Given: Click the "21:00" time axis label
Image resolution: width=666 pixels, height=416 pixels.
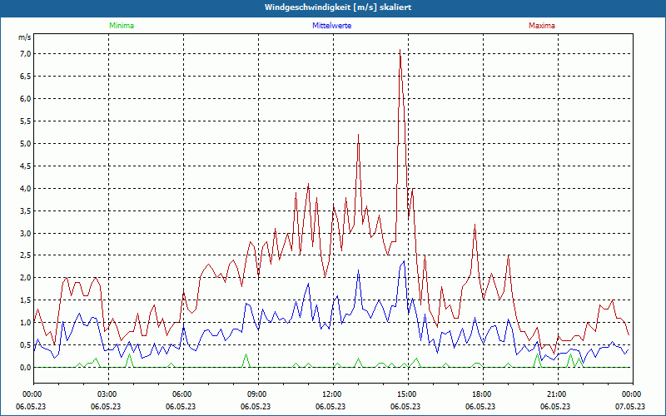Looking at the screenshot, I should tap(558, 394).
